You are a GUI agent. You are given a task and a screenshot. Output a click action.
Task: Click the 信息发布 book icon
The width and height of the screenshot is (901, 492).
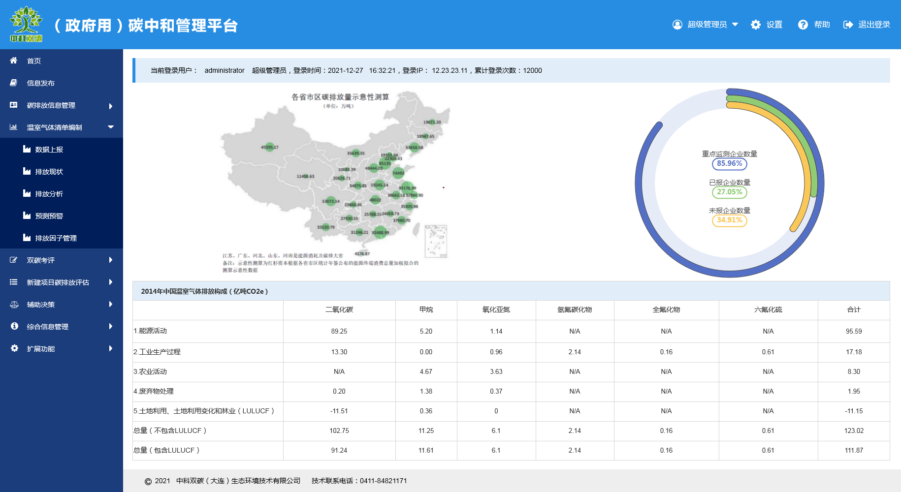14,83
